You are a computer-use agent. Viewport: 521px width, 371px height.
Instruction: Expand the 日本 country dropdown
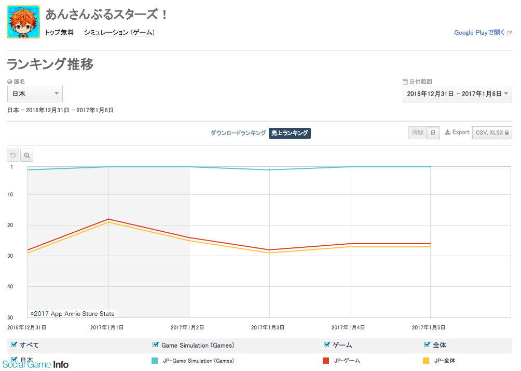pyautogui.click(x=35, y=94)
